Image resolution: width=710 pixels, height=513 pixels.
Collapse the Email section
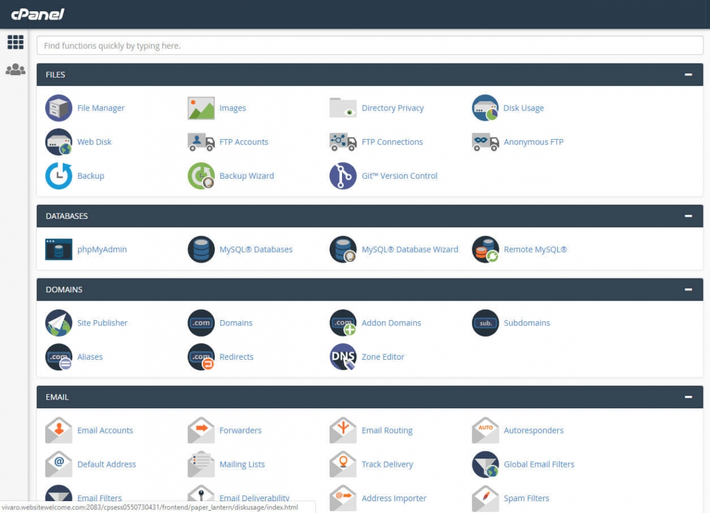coord(688,397)
